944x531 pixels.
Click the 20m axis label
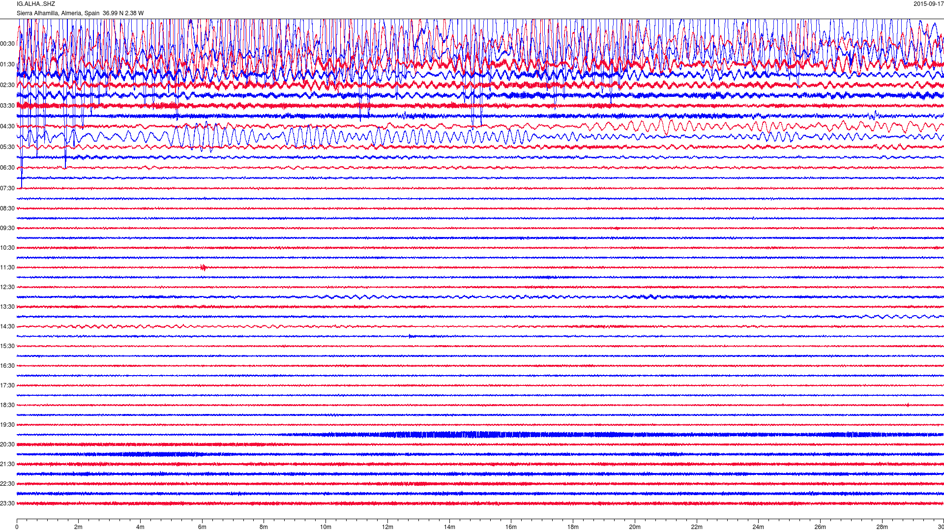pos(635,527)
